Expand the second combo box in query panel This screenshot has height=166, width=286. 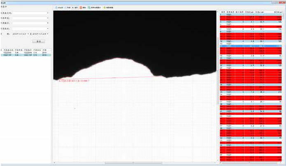[x=48, y=18]
